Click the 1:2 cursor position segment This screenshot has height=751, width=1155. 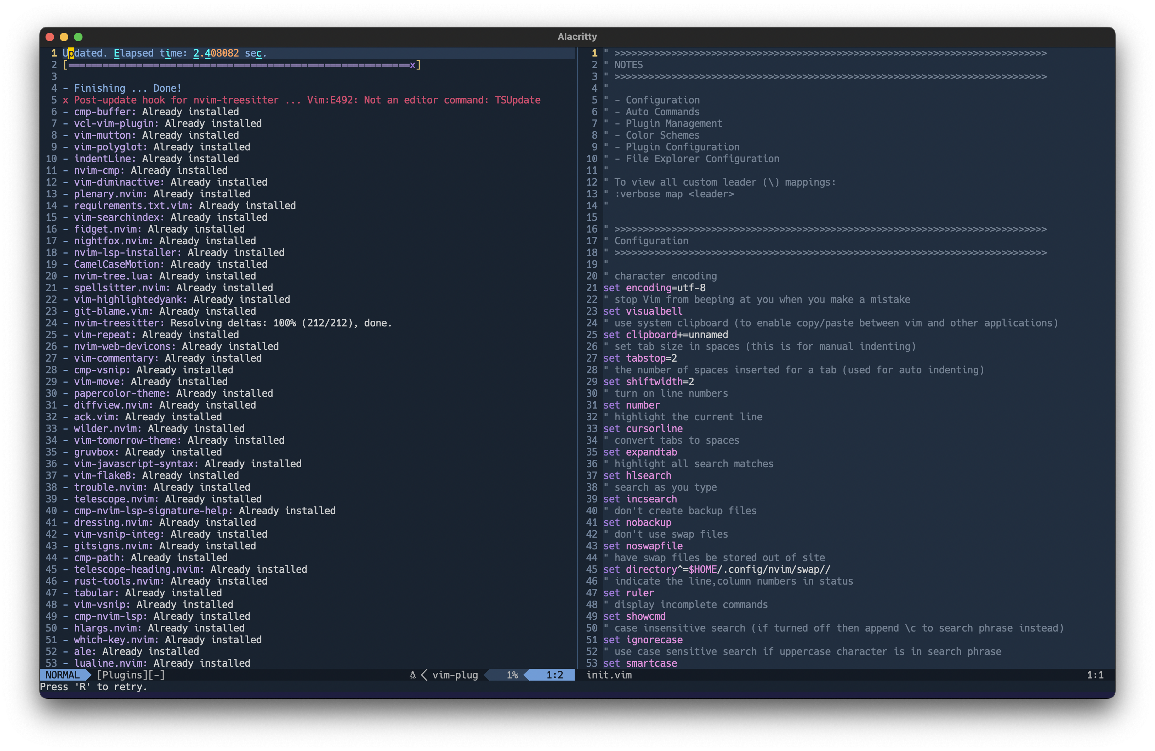pos(554,675)
